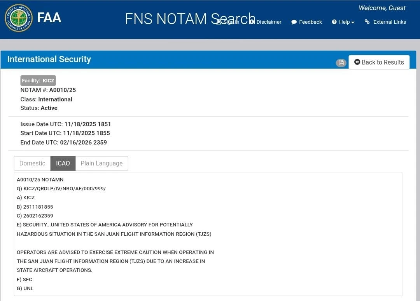
Task: Open the Feedback text link
Action: (x=310, y=22)
